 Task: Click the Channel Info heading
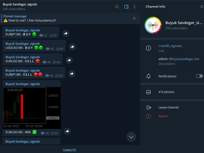155,6
